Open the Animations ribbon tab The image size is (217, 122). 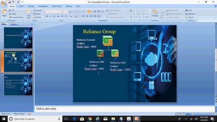tap(43, 6)
